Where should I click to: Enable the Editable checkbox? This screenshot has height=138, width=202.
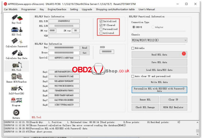point(133,48)
